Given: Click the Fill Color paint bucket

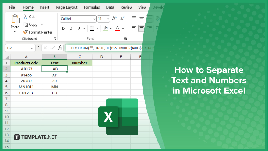Looking at the screenshot, I should tap(105, 28).
